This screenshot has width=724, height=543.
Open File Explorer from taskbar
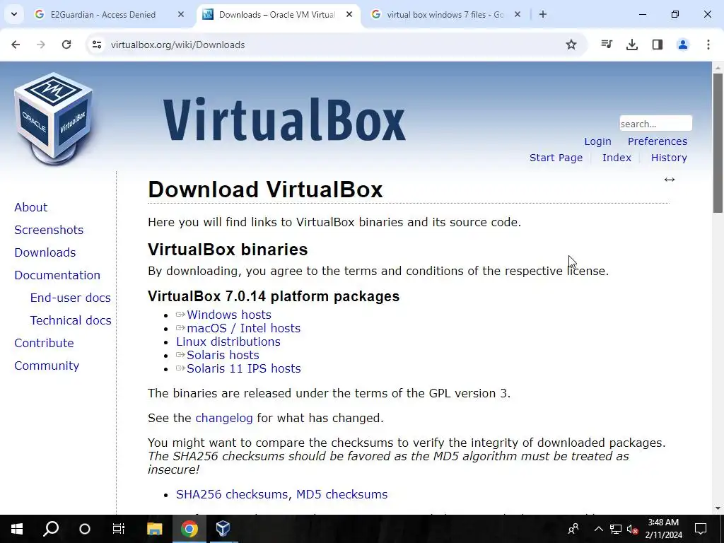(x=155, y=529)
